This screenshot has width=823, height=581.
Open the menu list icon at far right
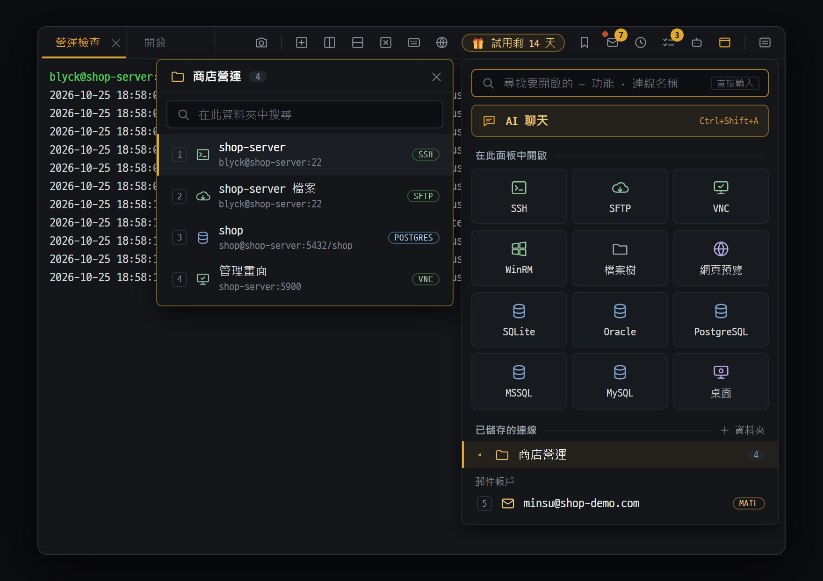(765, 43)
